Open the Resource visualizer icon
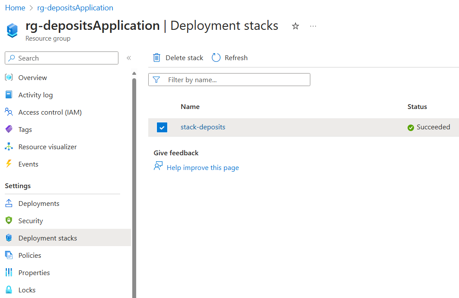 click(10, 147)
